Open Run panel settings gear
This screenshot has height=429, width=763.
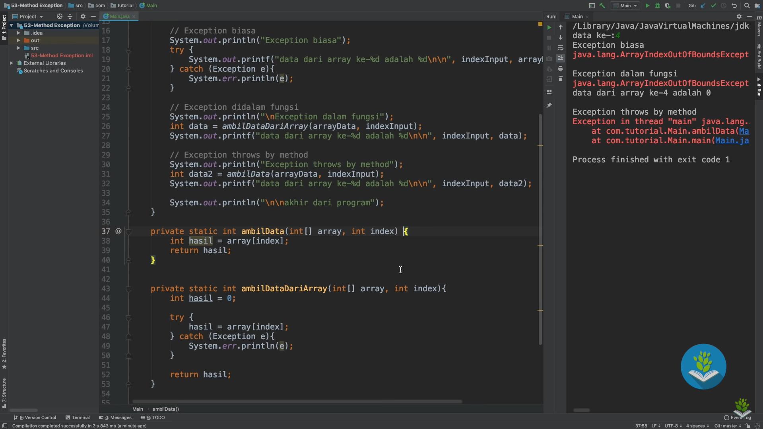click(x=739, y=16)
